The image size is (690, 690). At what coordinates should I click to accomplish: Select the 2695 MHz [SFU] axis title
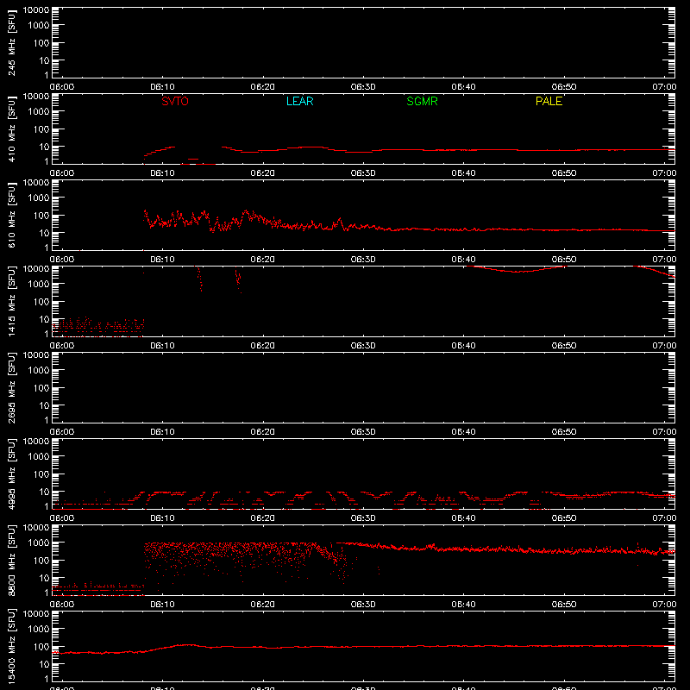tap(12, 389)
